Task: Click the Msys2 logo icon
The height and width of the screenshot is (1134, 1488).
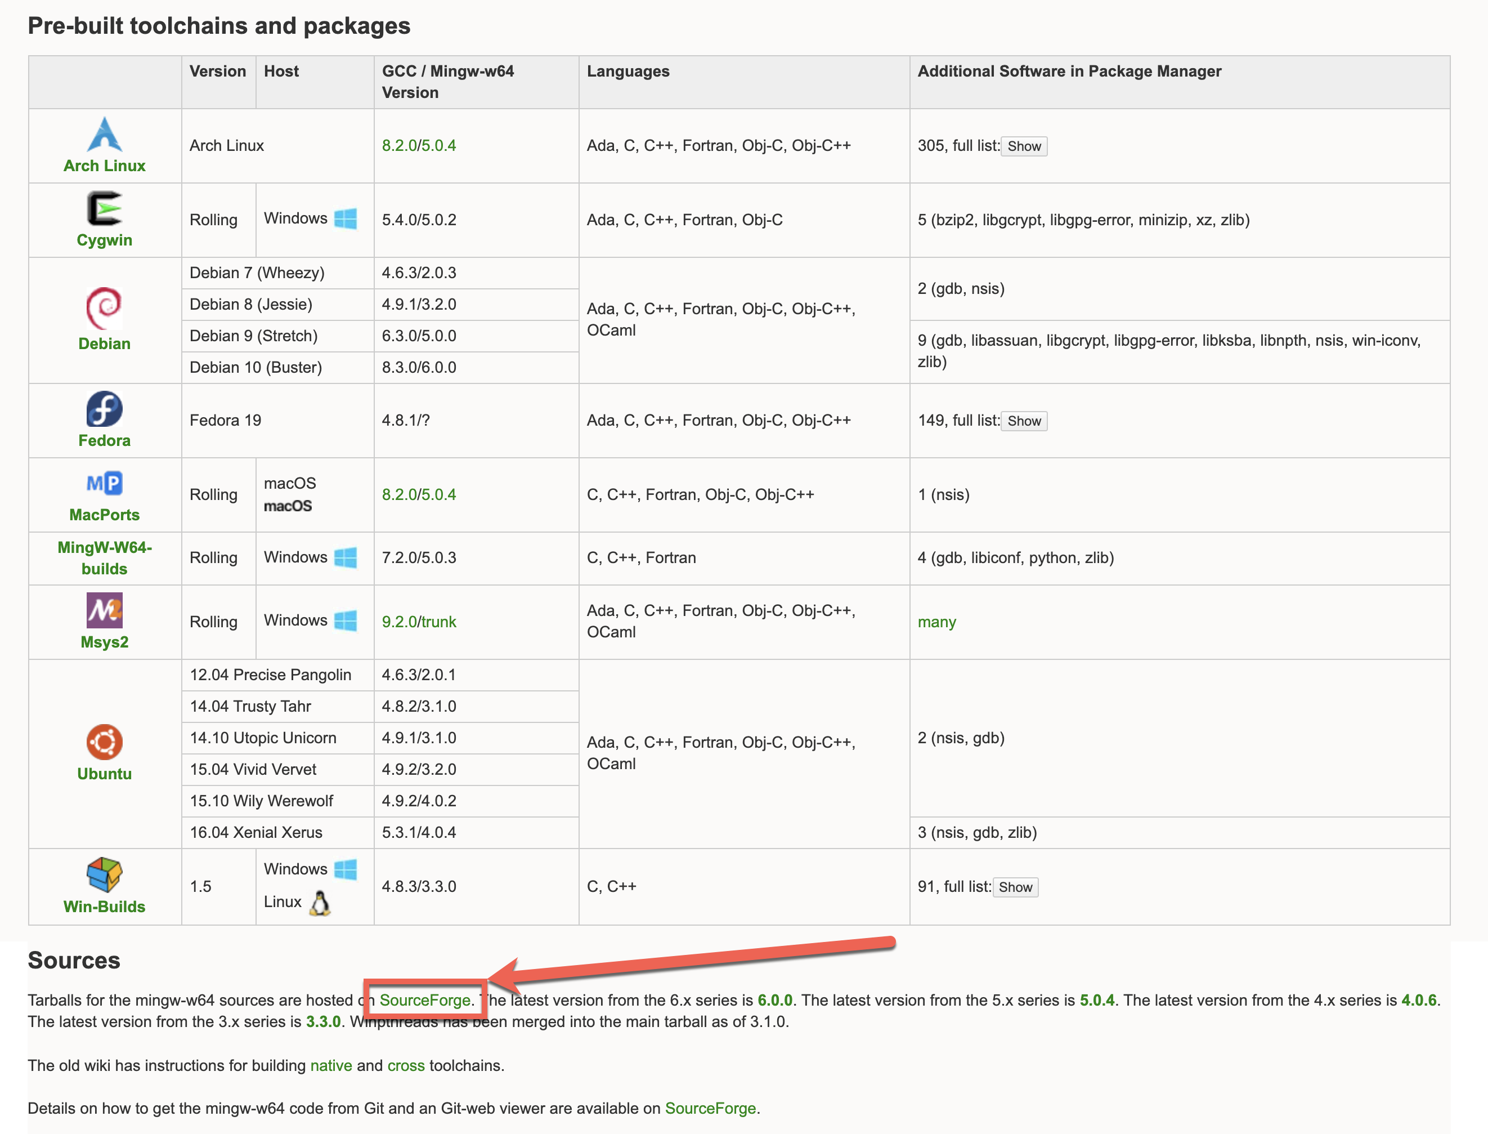Action: click(x=105, y=610)
